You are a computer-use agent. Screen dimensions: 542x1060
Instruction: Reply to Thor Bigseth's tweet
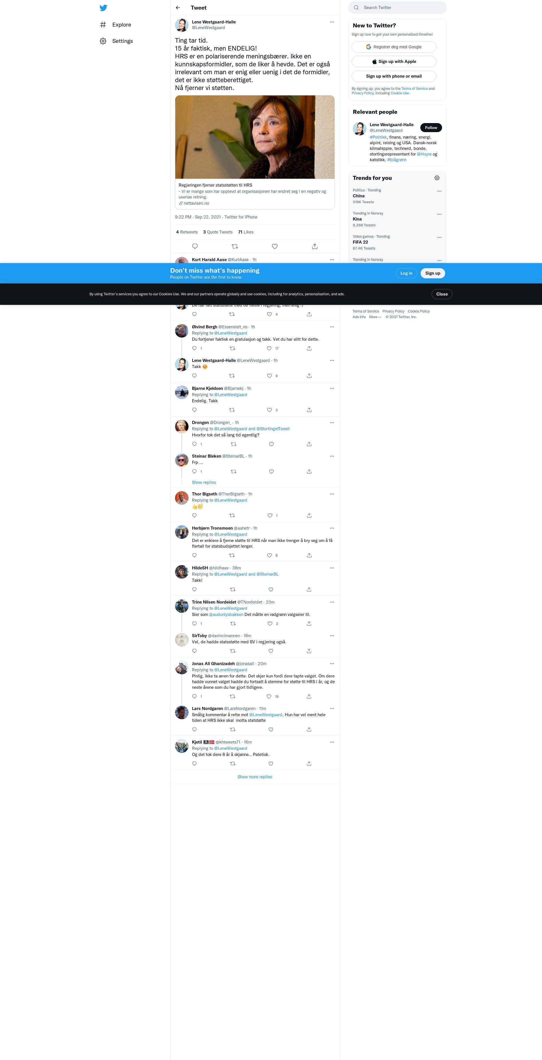point(195,515)
